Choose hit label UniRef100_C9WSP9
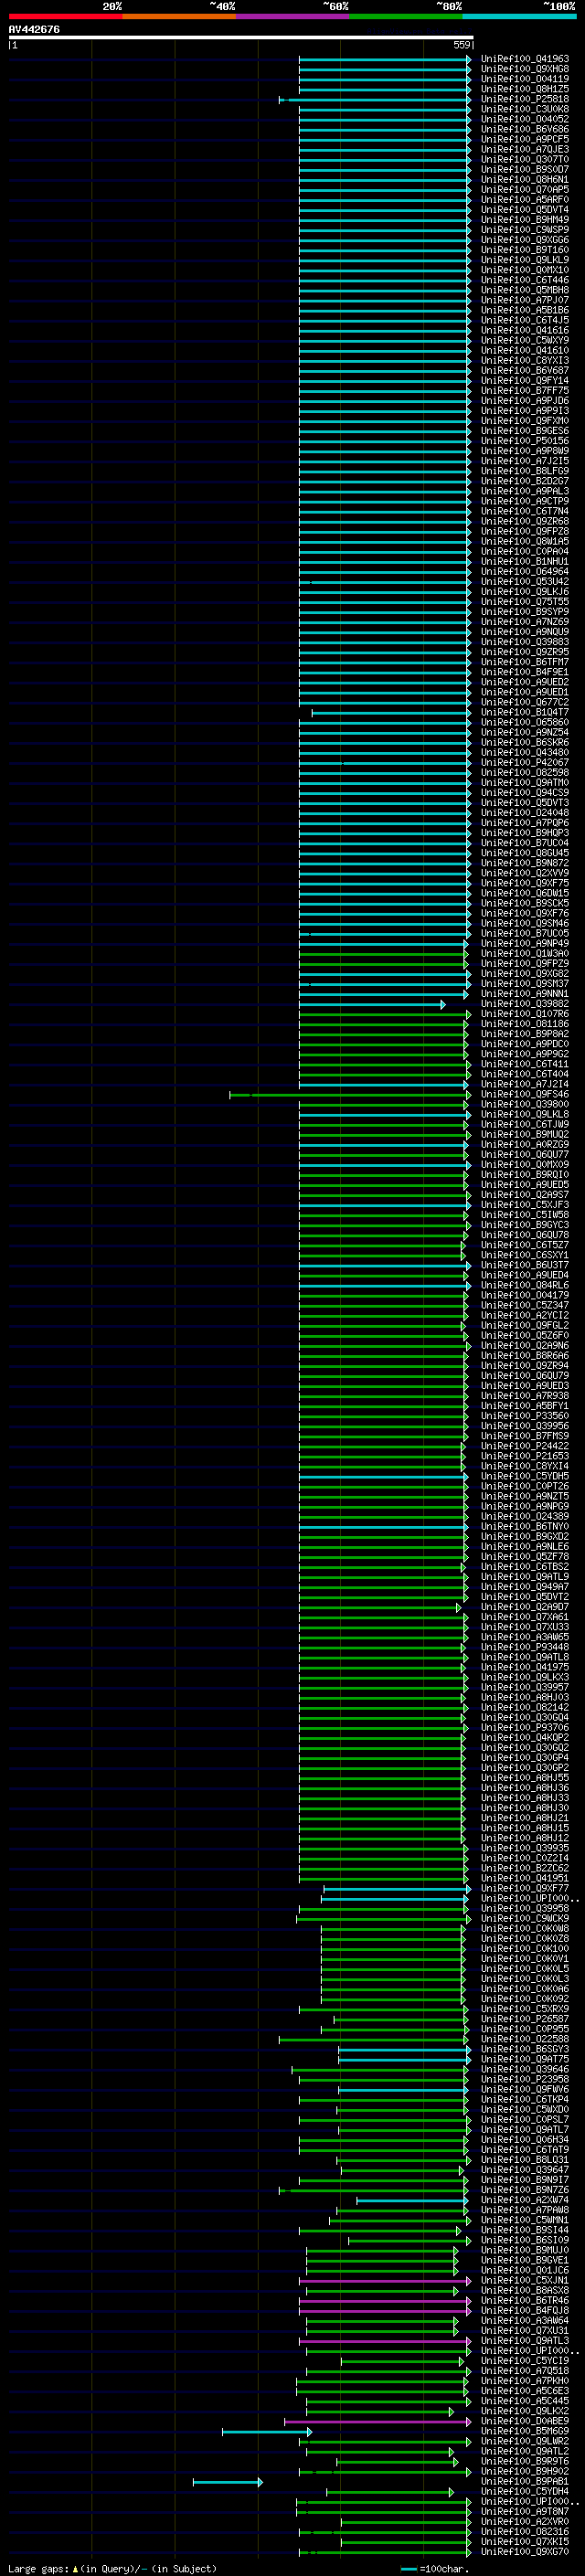The height and width of the screenshot is (2576, 585). click(524, 230)
